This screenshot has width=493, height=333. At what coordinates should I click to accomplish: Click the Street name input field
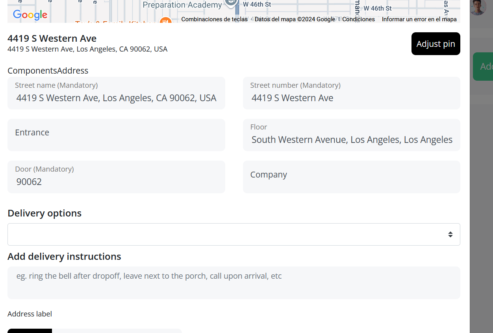[x=116, y=93]
